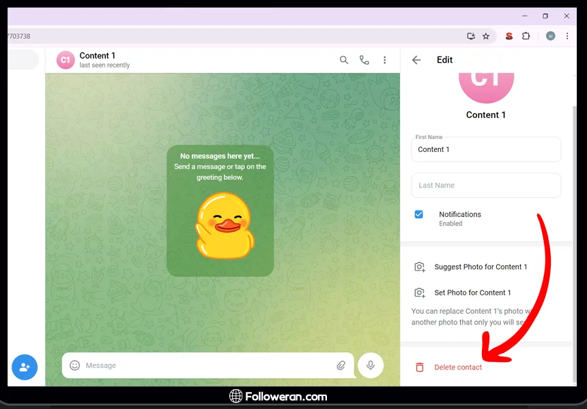
Task: Bookmark this page with star icon
Action: click(486, 36)
